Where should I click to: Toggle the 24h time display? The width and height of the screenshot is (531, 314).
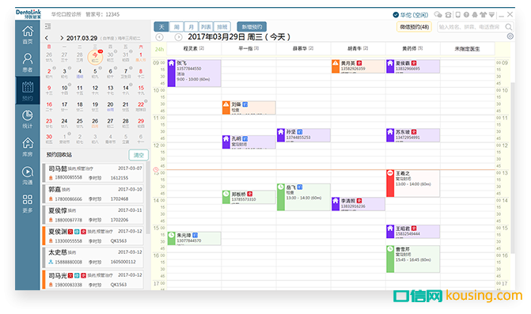[159, 49]
